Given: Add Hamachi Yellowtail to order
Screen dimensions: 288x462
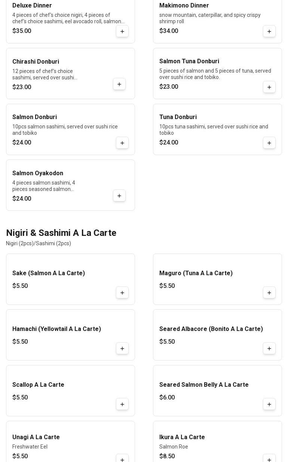Looking at the screenshot, I should coord(122,349).
